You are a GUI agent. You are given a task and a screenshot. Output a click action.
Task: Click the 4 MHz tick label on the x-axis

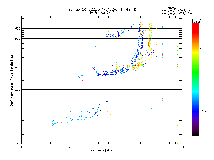click(x=118, y=147)
